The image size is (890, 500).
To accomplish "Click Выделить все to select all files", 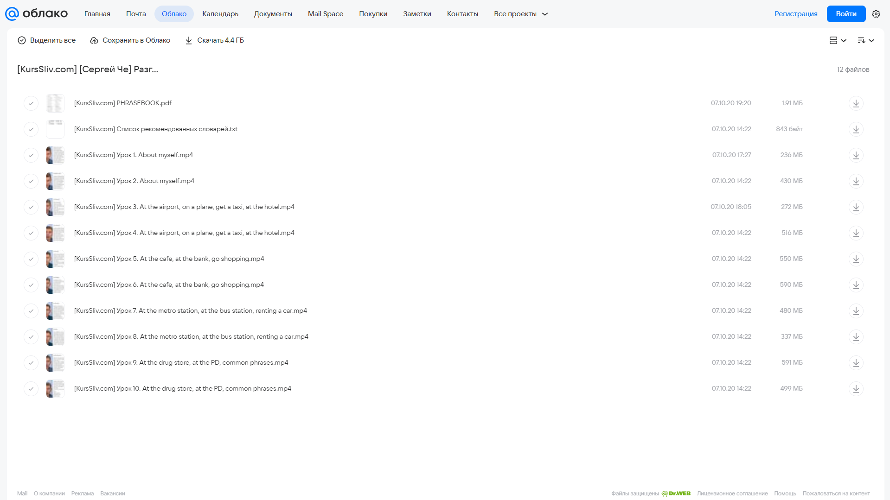I will pos(46,40).
